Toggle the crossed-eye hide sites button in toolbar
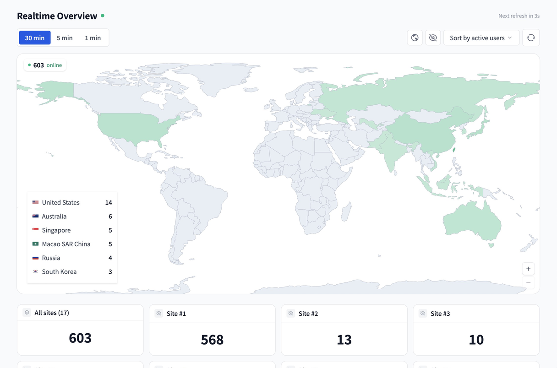Viewport: 557px width, 368px height. 433,38
